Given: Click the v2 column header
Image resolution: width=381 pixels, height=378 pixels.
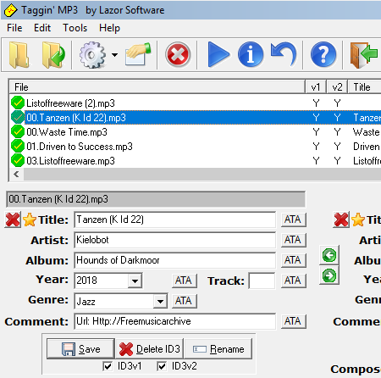Looking at the screenshot, I should point(337,87).
